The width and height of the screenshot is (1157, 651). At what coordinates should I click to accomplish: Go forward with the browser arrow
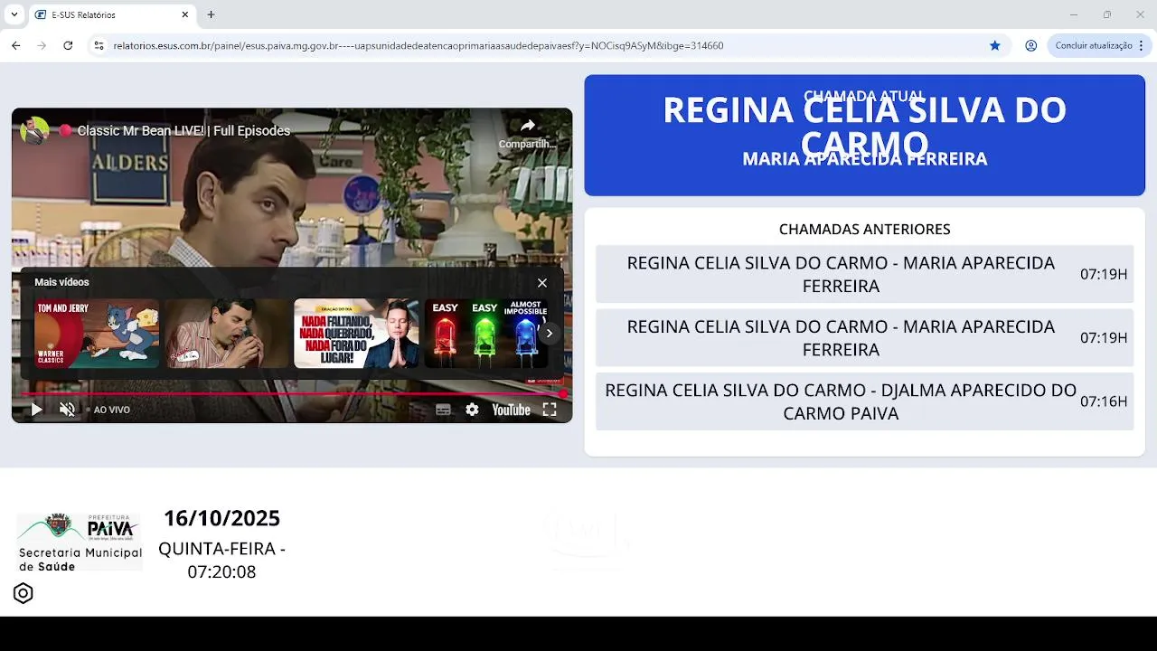pos(42,45)
